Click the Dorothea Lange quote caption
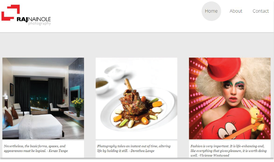This screenshot has height=162, width=274. (134, 148)
